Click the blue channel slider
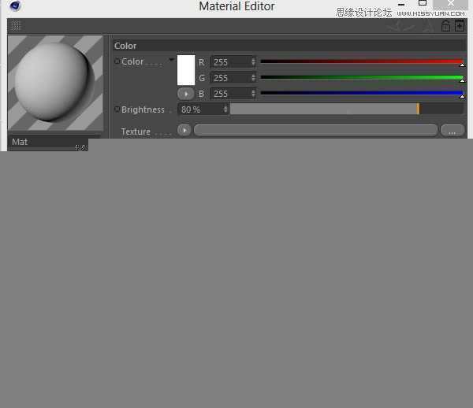This screenshot has height=408, width=473. 362,93
